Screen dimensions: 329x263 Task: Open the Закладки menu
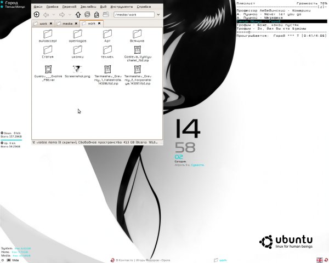point(87,6)
